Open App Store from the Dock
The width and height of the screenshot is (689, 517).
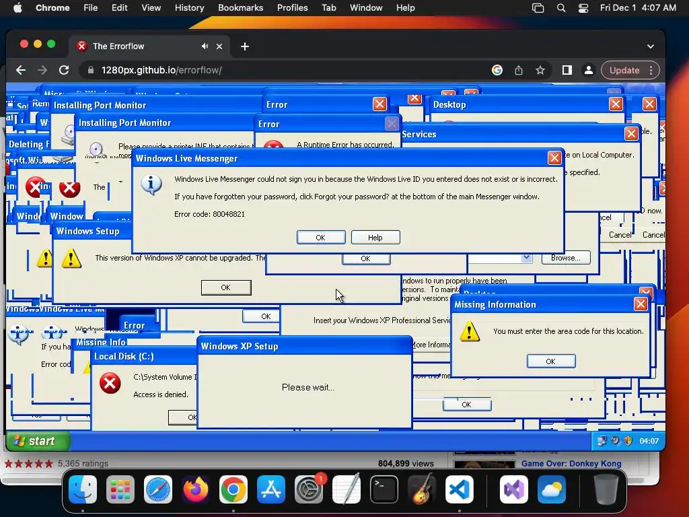point(270,489)
